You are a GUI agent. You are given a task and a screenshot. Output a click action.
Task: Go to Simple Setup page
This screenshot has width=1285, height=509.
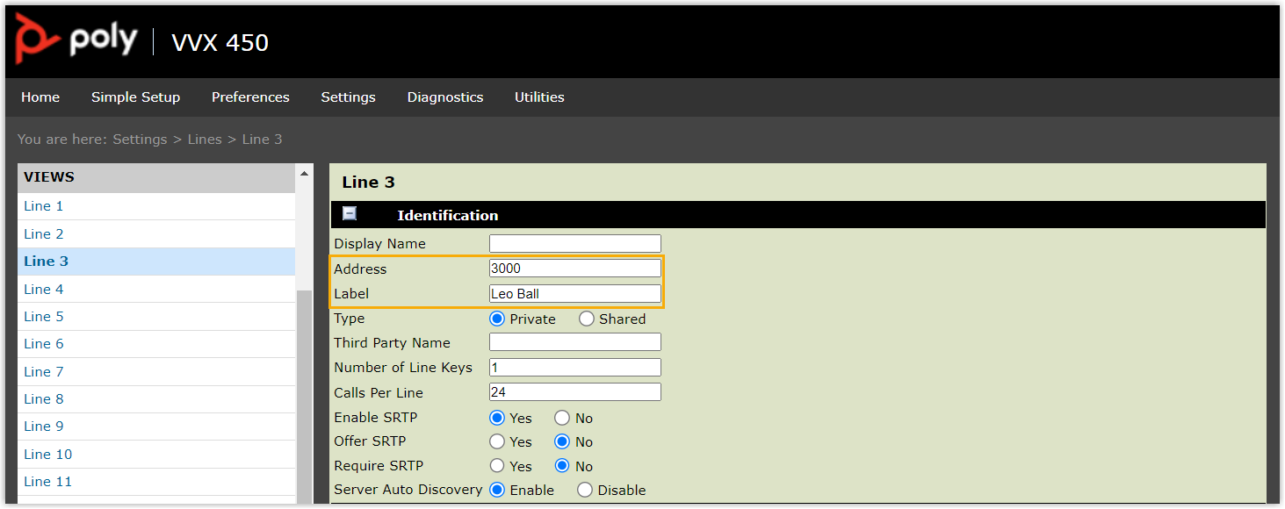(135, 97)
